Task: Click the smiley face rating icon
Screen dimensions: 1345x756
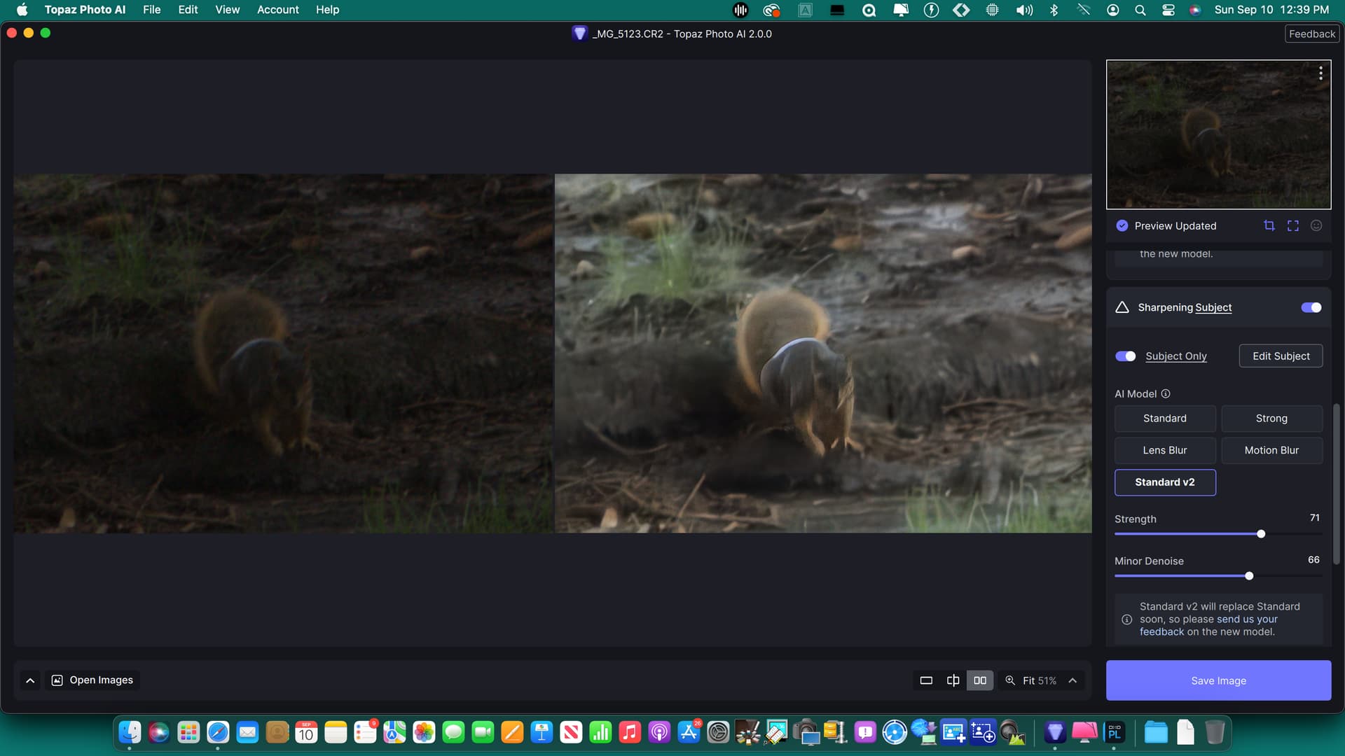Action: point(1316,225)
